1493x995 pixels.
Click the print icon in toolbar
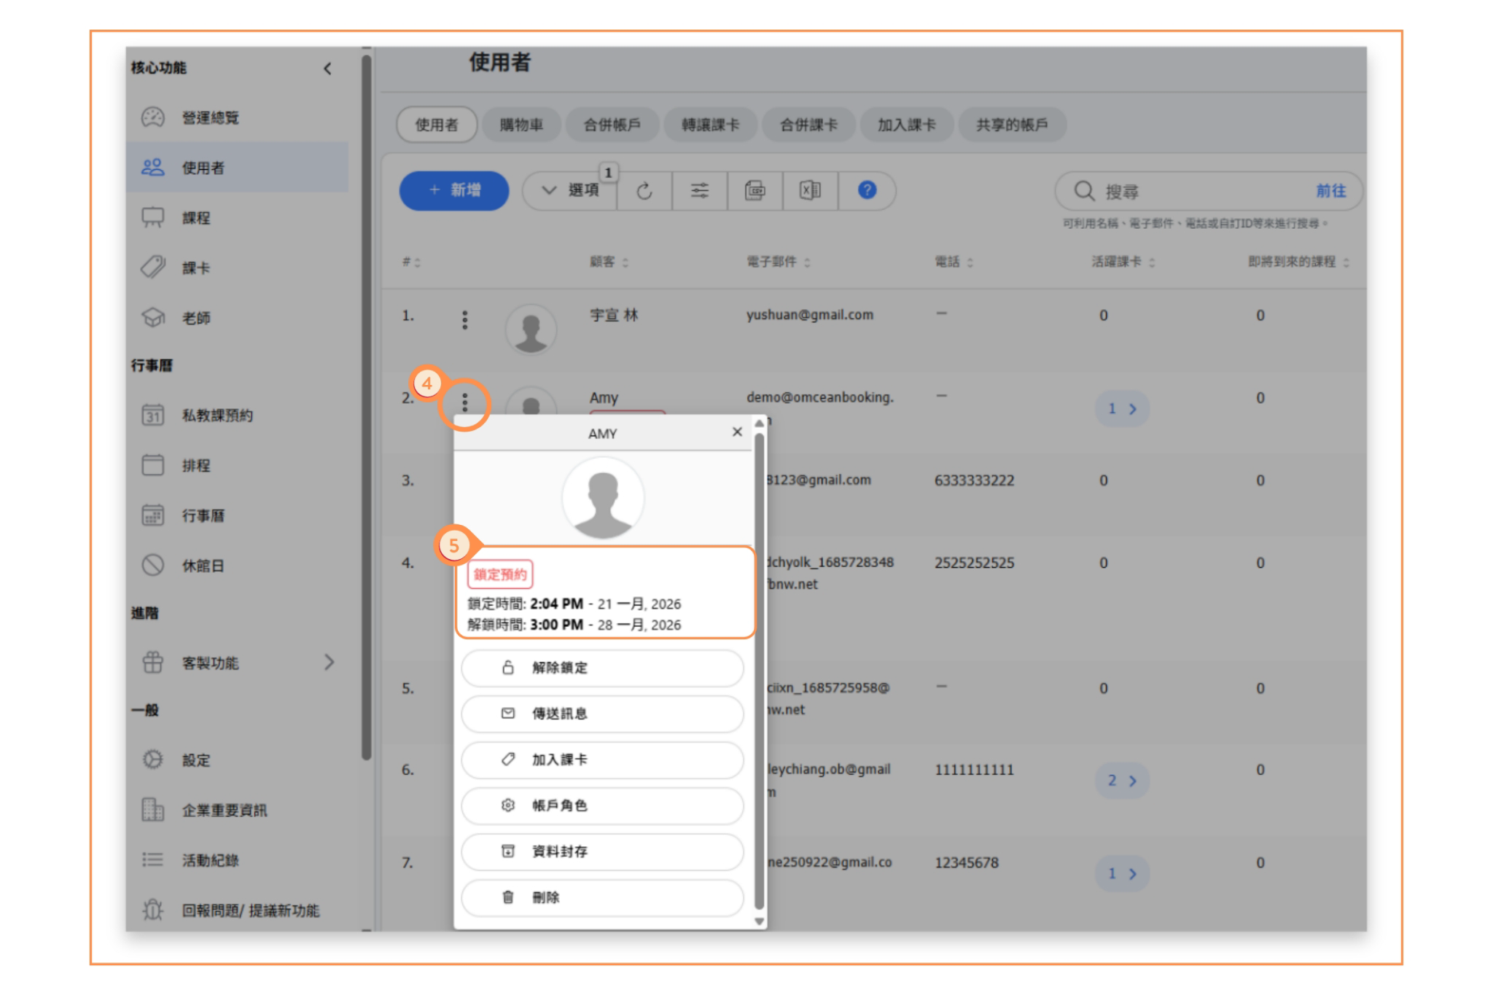(755, 191)
